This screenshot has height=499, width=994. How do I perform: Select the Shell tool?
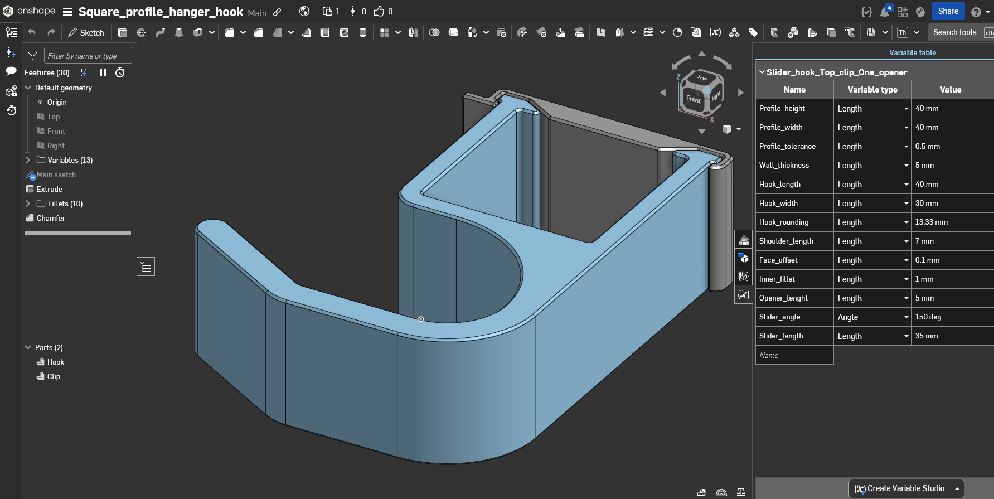(x=325, y=32)
